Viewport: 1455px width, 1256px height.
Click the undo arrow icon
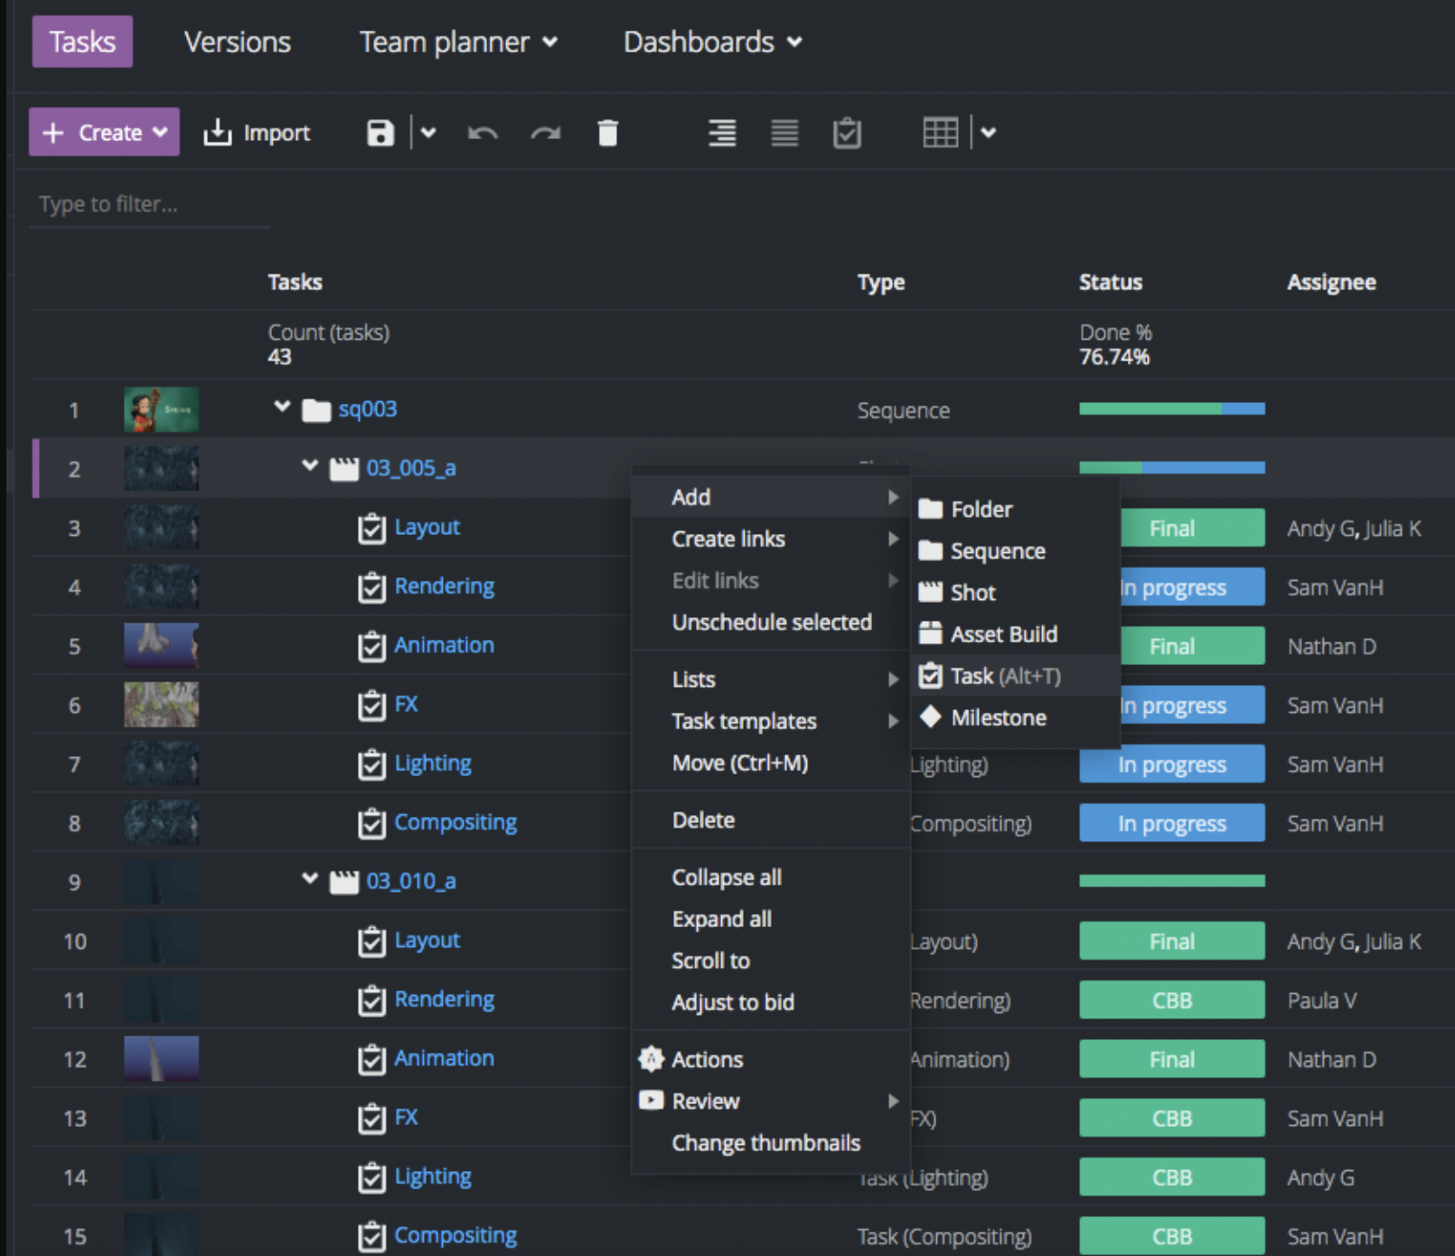click(483, 133)
